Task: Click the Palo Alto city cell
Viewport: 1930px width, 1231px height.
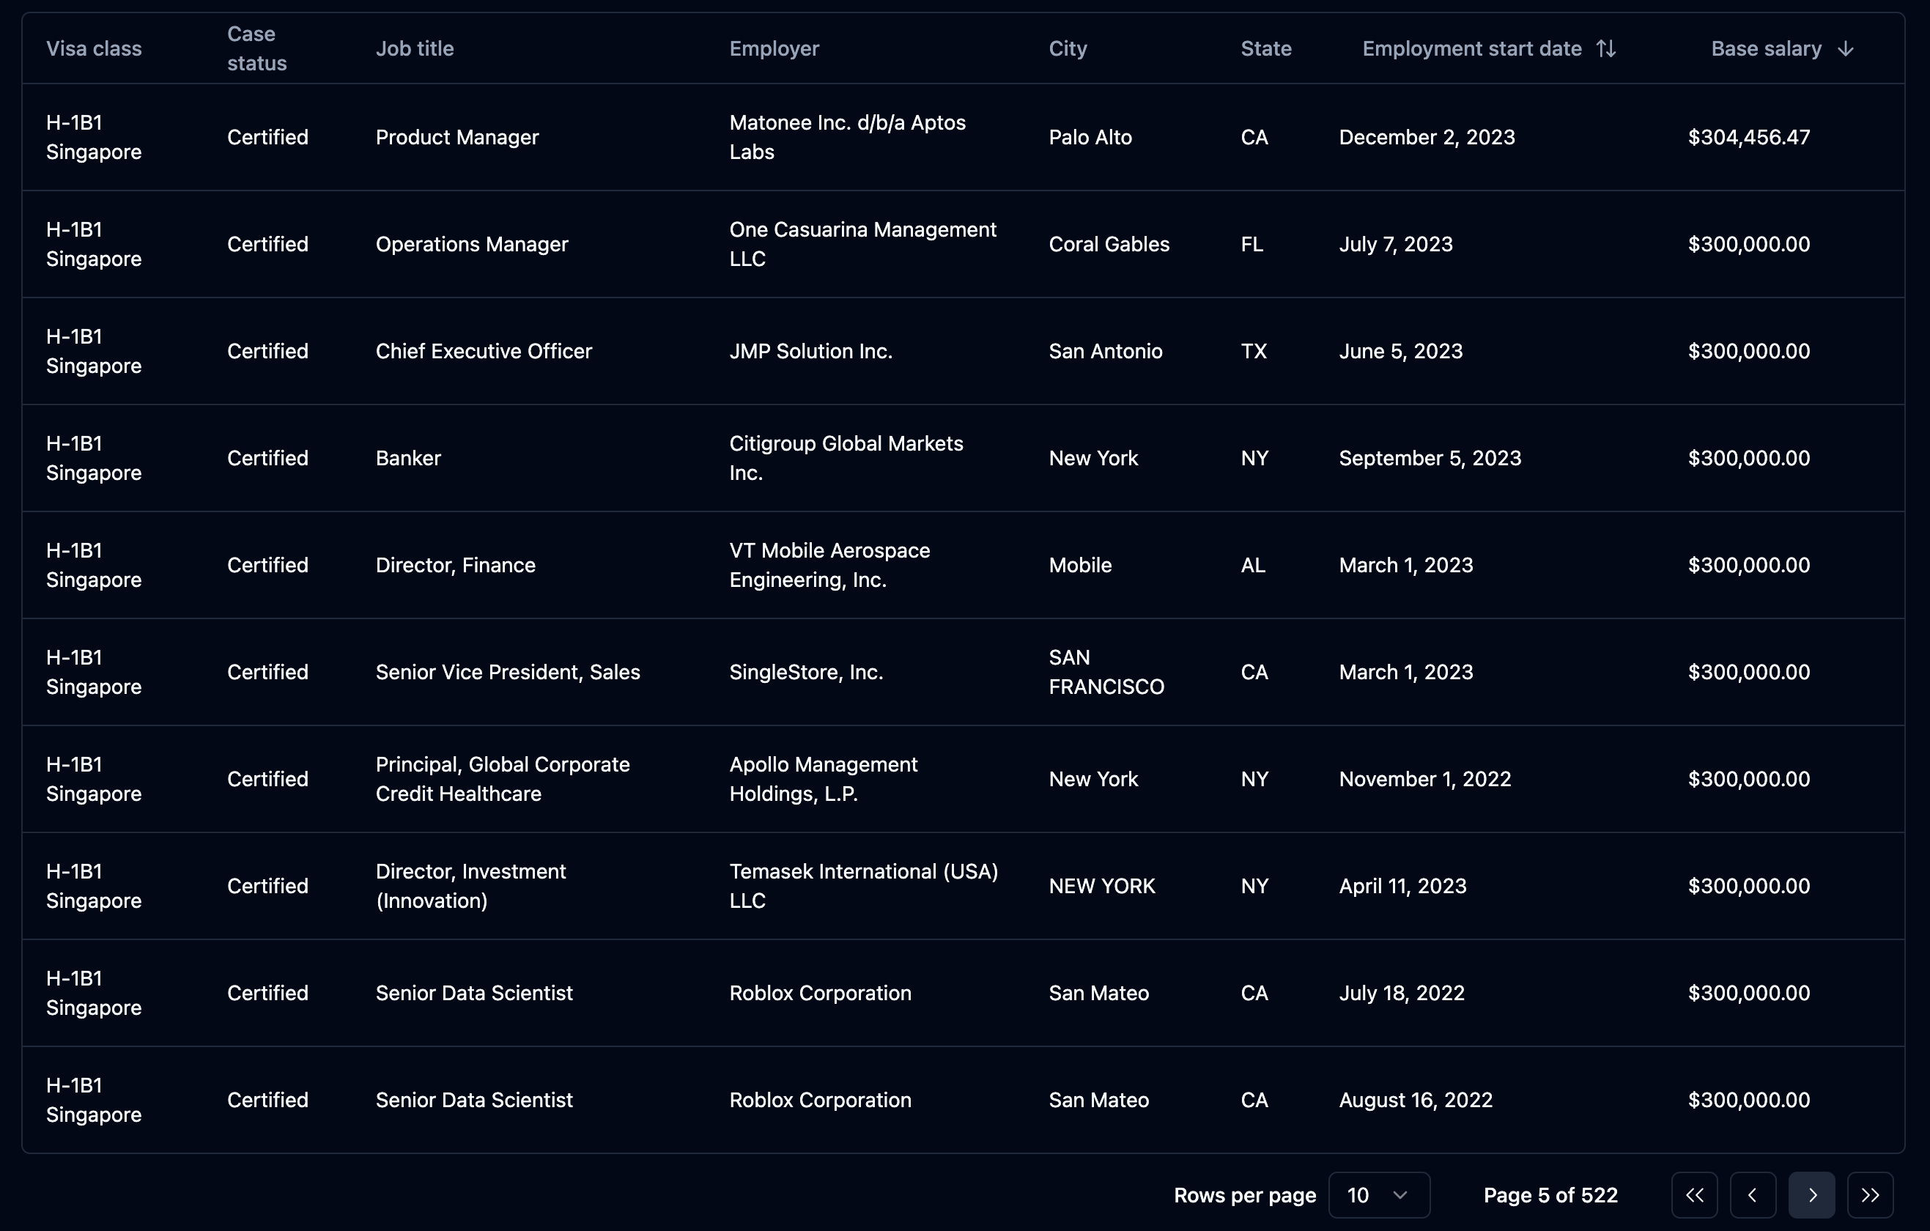Action: 1090,137
